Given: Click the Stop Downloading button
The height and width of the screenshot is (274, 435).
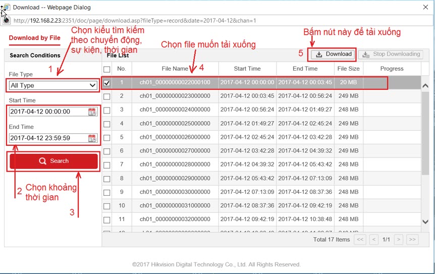Looking at the screenshot, I should 391,54.
